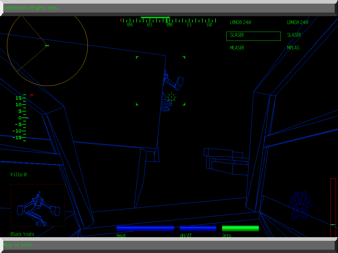Select MPLAS in right weapon column
The height and width of the screenshot is (253, 338).
pos(293,48)
